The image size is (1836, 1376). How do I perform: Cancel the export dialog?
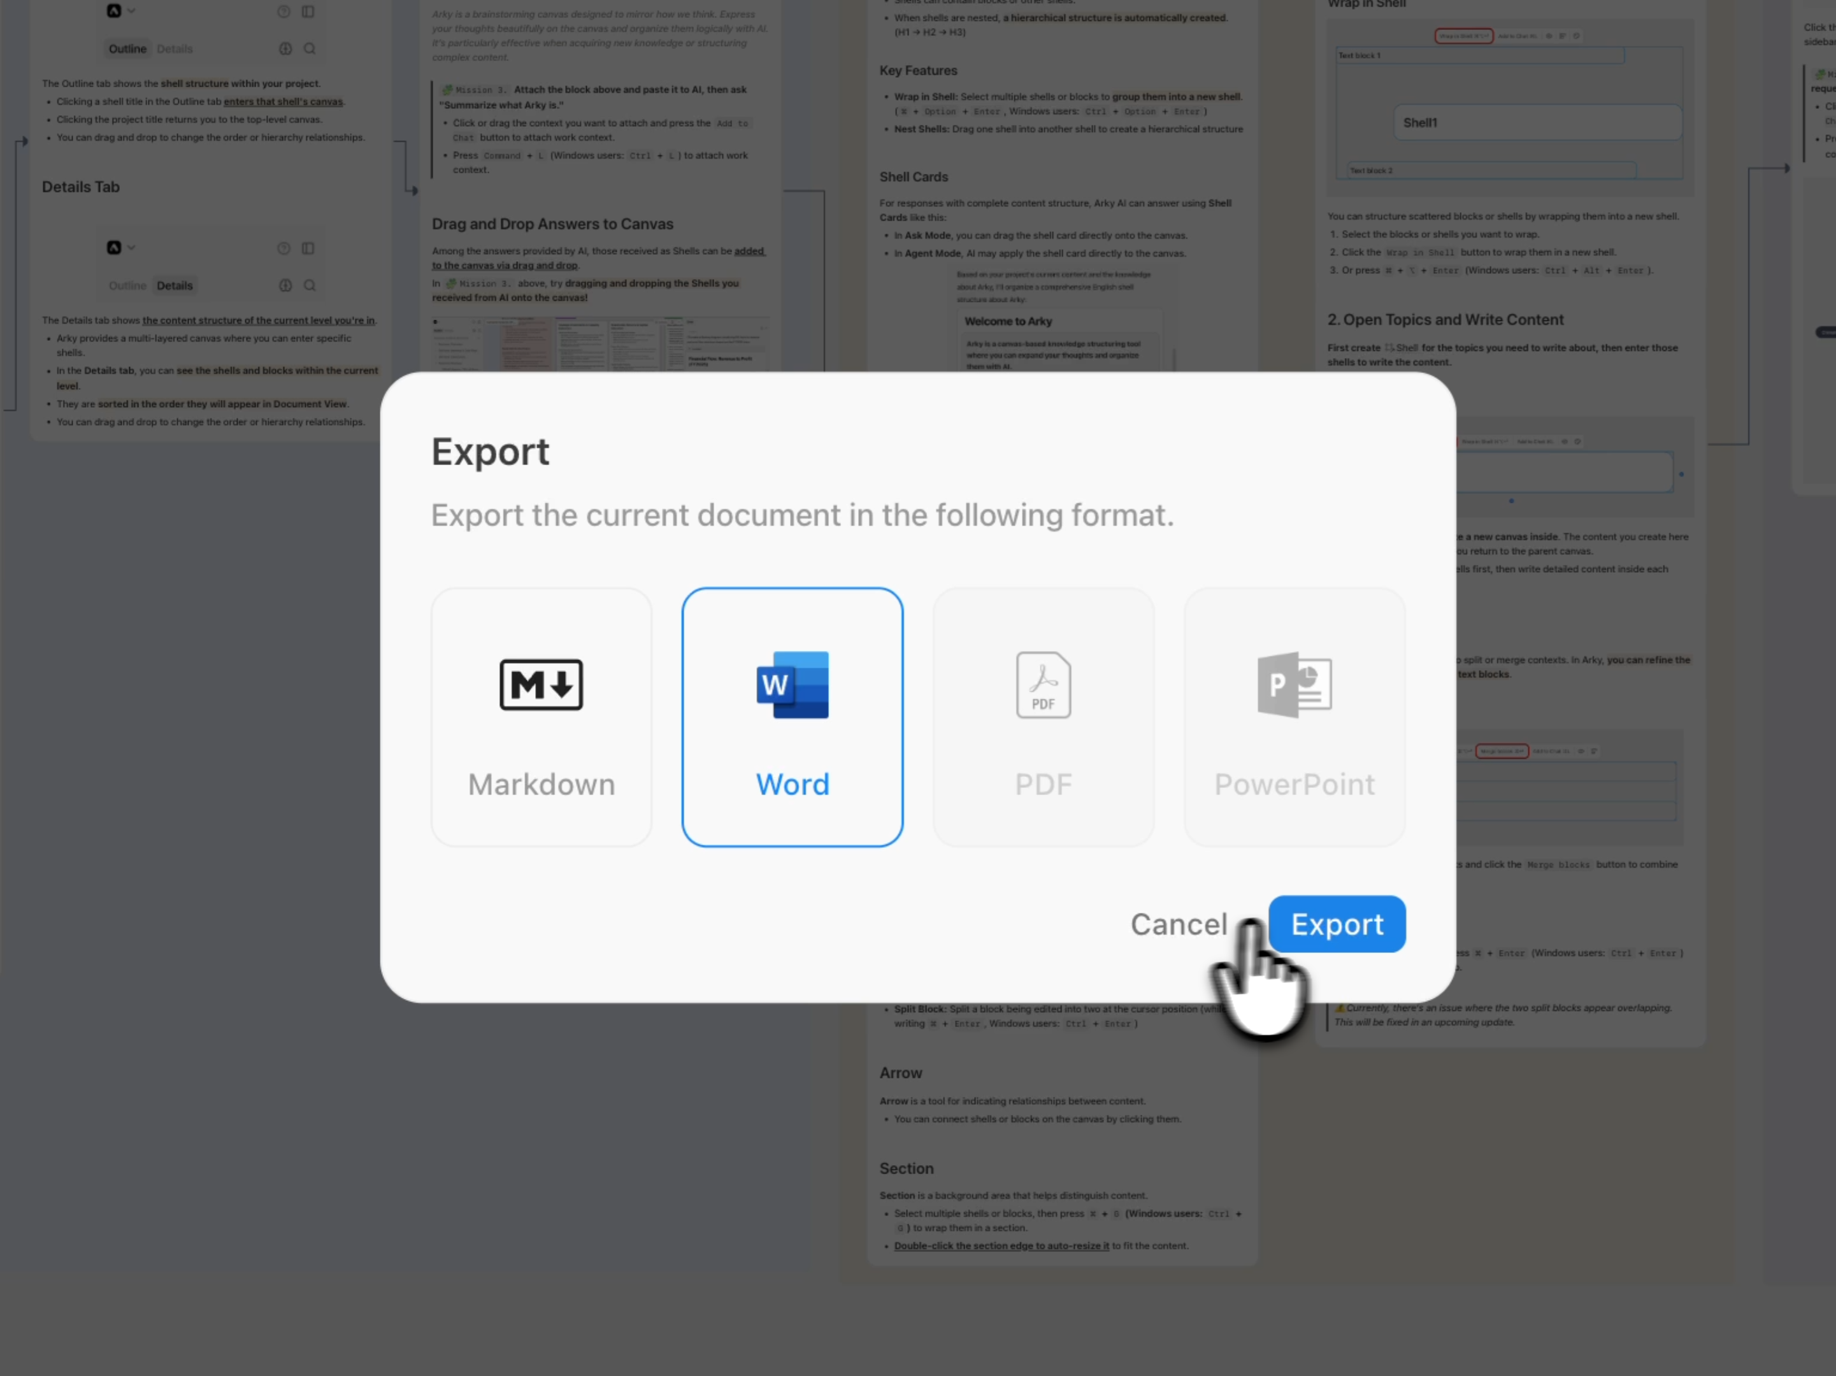pos(1178,924)
